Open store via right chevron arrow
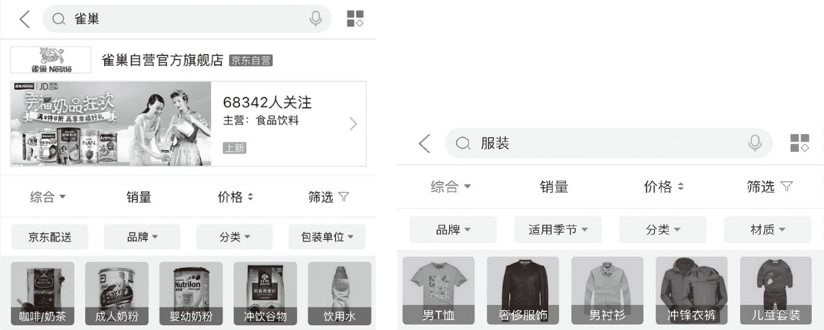The width and height of the screenshot is (824, 330). click(353, 124)
